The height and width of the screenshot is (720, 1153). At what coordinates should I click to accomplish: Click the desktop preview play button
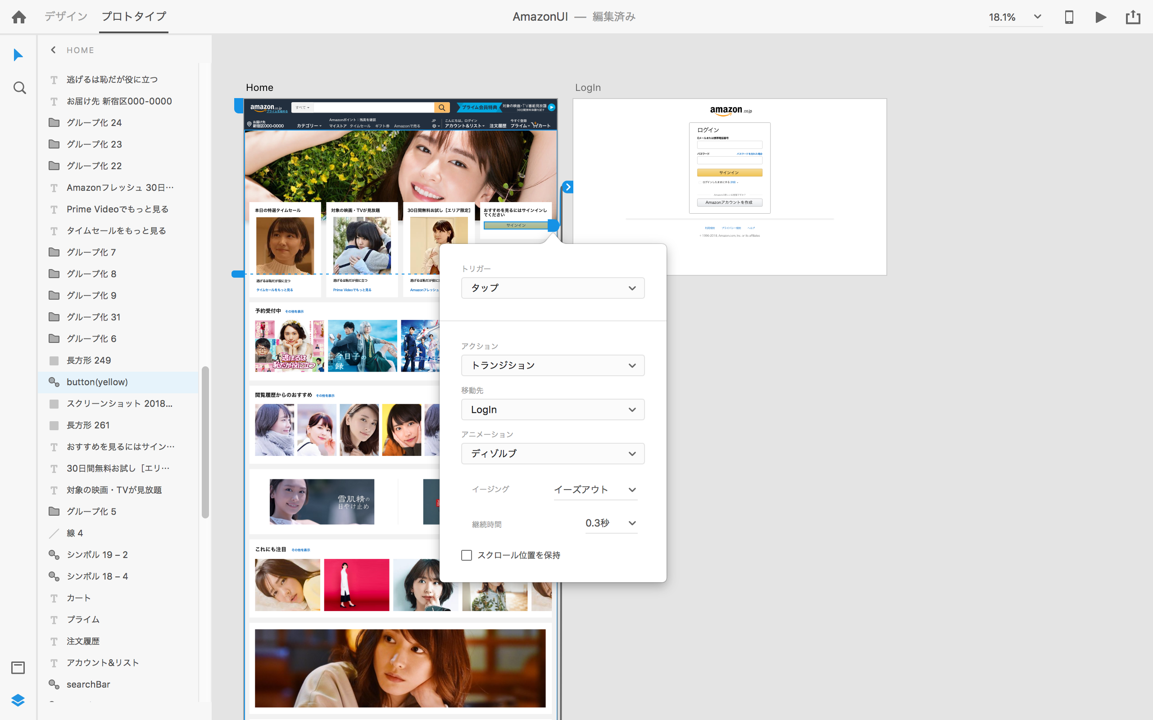click(x=1101, y=17)
